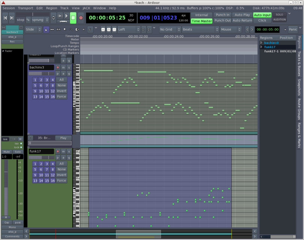Screen dimensions: 304x240
Task: Disable the Auto Input toggle
Action: (262, 15)
